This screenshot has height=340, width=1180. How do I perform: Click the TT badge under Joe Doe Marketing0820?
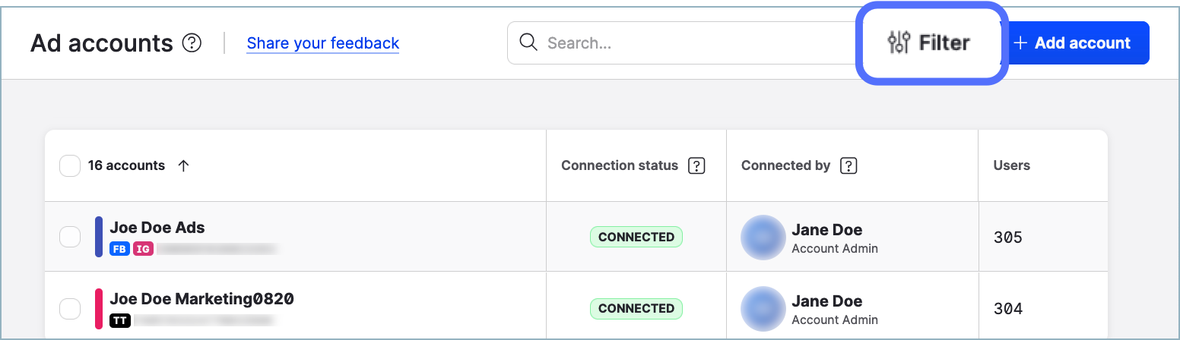pos(119,320)
